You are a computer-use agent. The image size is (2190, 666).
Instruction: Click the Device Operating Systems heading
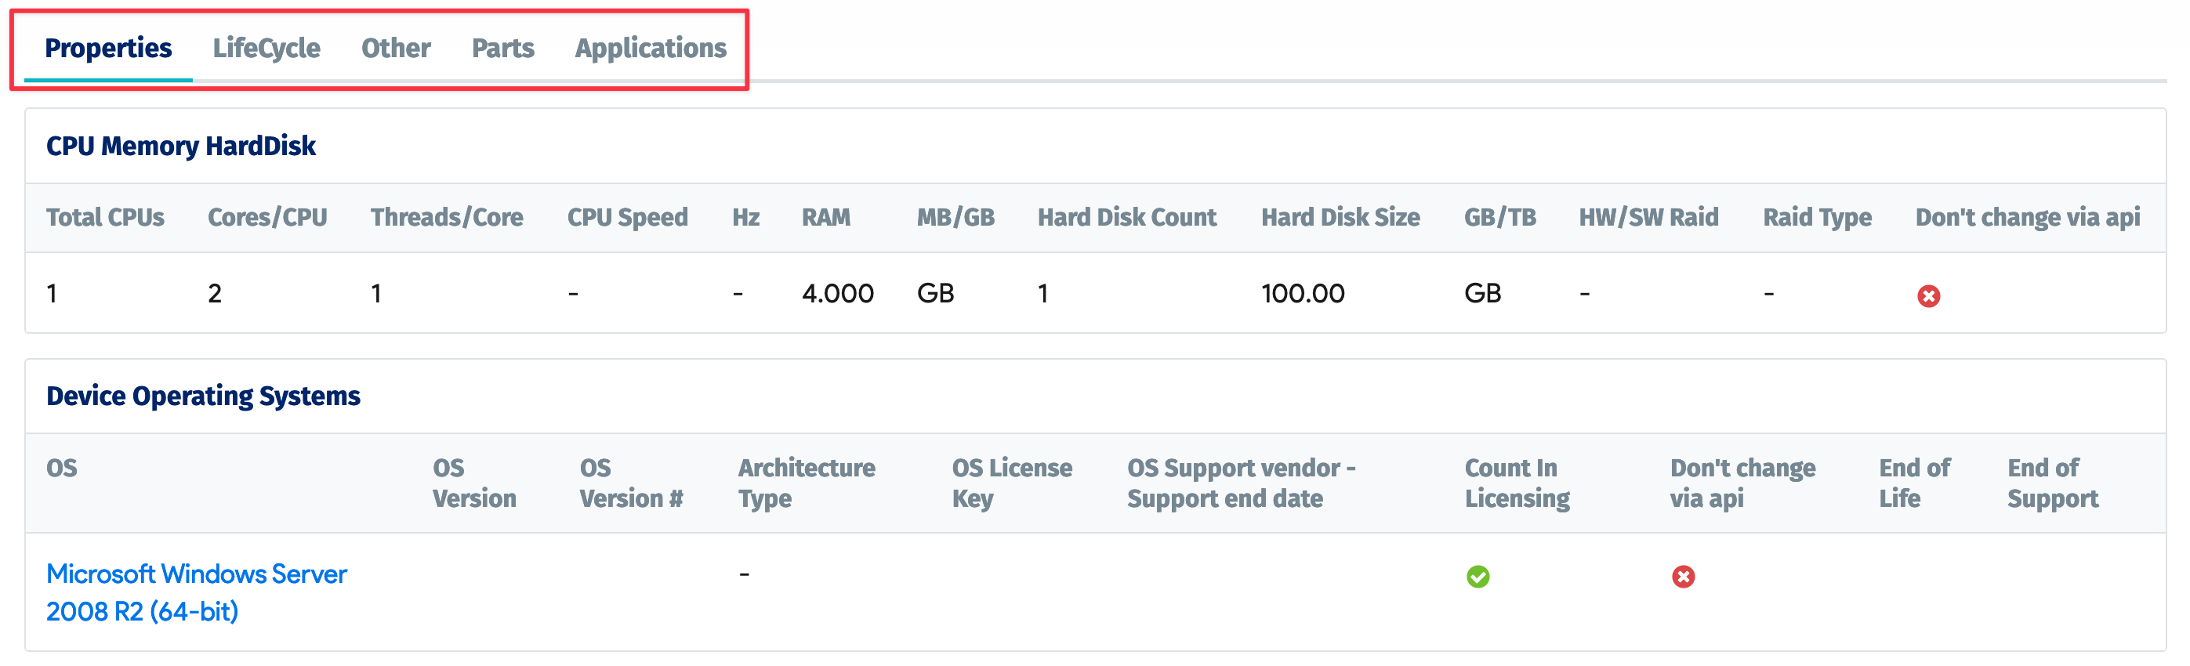click(203, 396)
